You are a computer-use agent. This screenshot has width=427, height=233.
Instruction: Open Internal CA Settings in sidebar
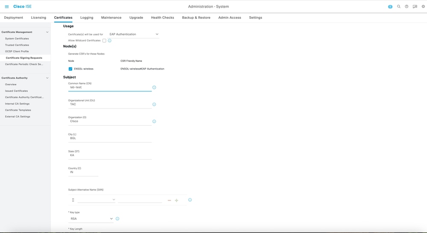17,104
